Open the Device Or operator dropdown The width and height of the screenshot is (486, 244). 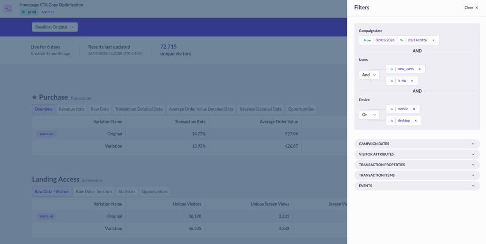369,115
